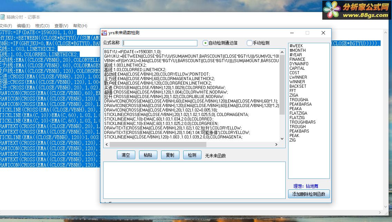Click the formula box scroll-left arrow
392x222 pixels.
click(107, 145)
